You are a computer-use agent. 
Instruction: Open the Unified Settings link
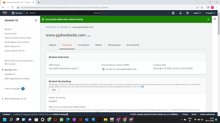click(60, 114)
